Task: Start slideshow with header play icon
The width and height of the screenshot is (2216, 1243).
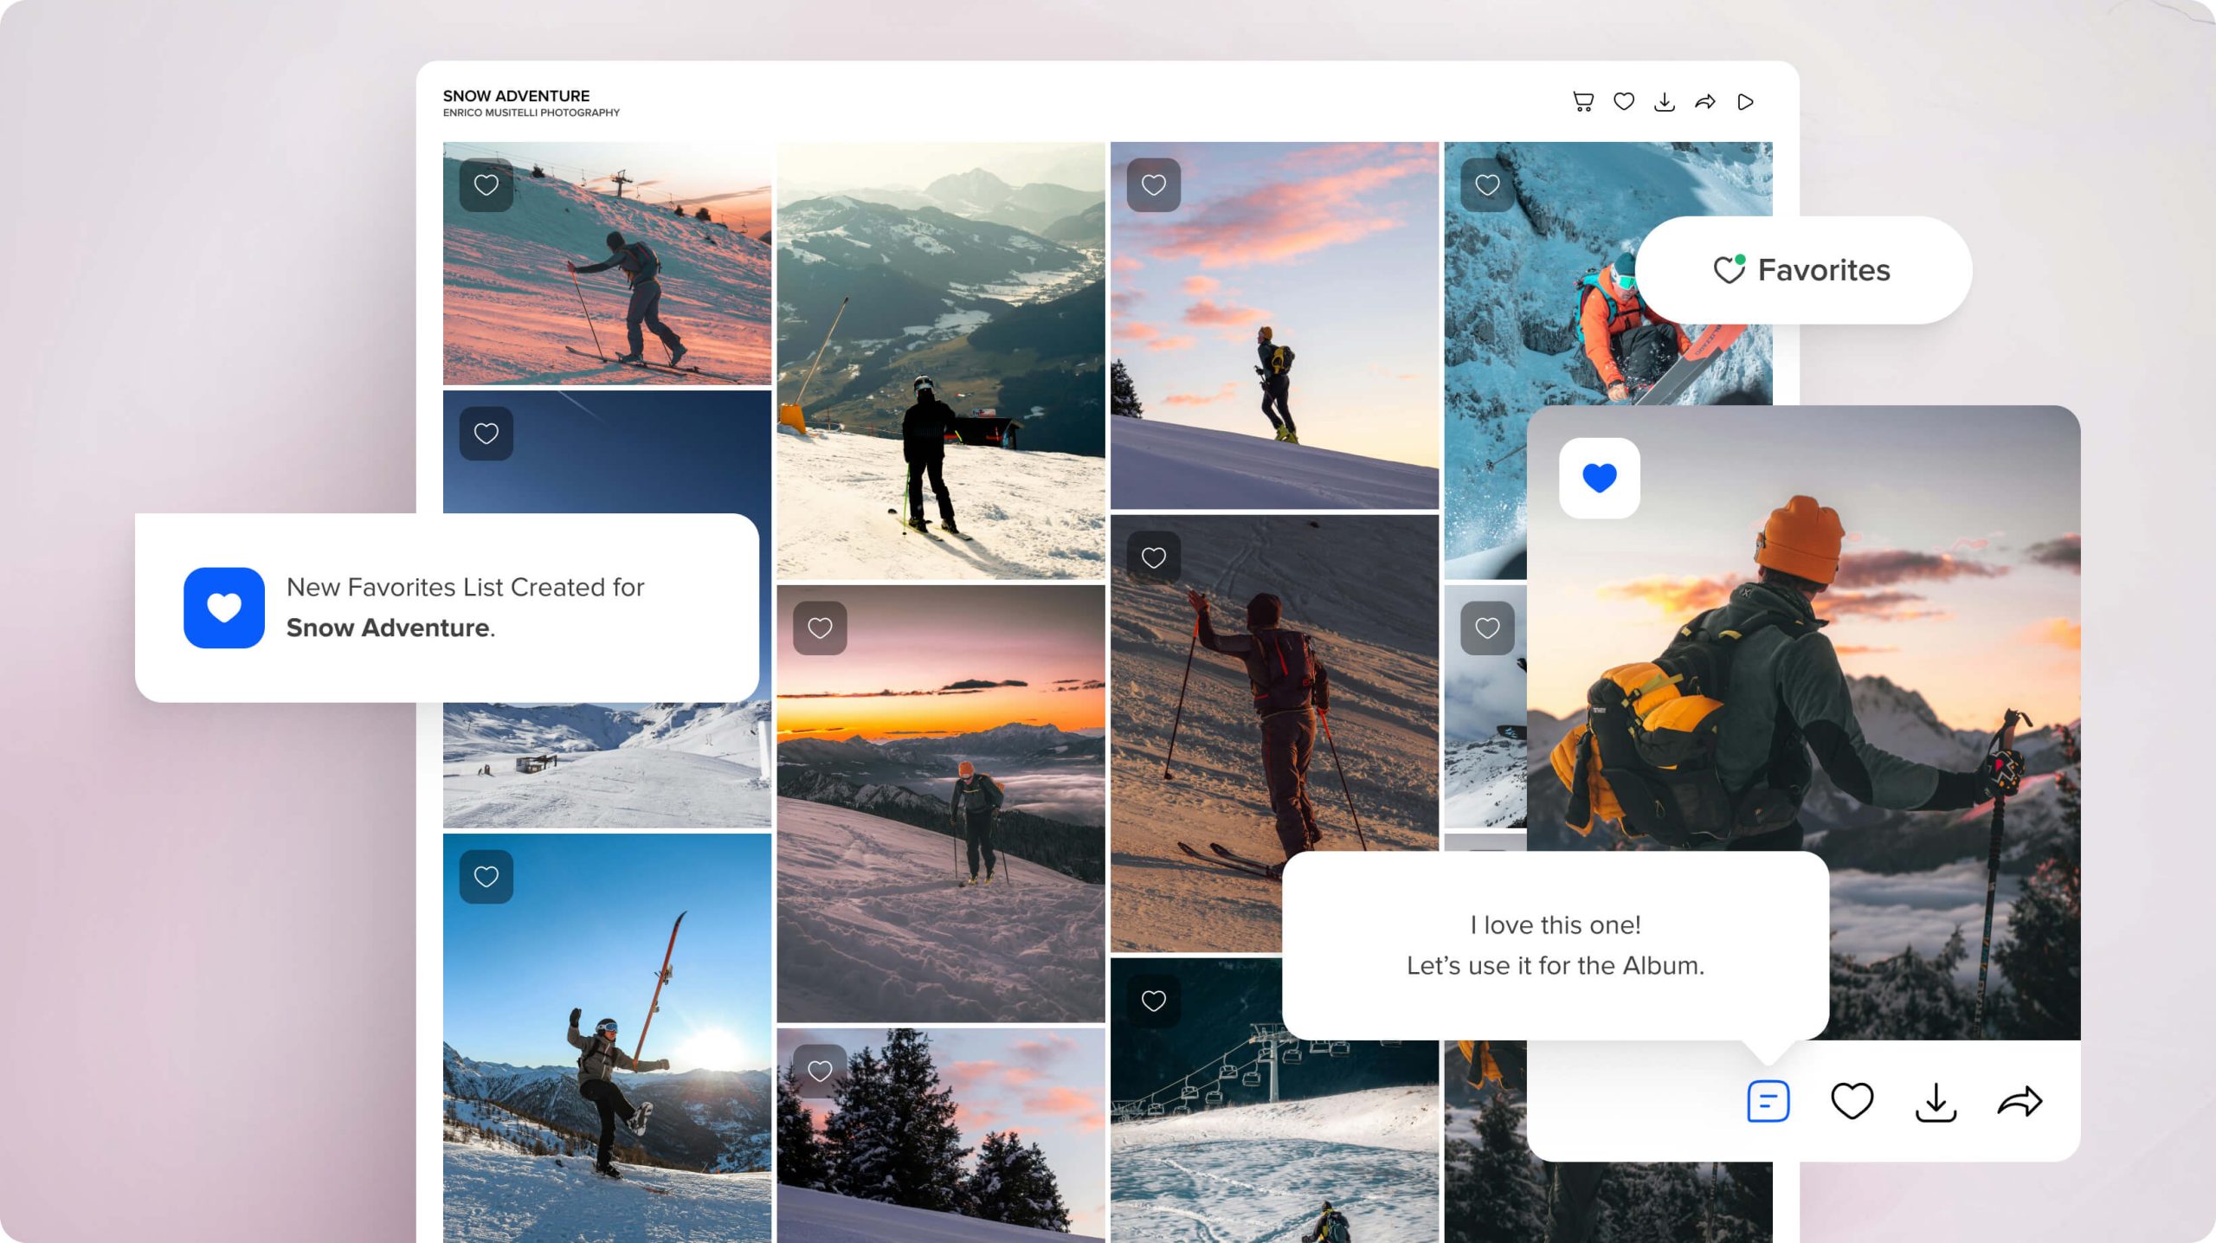Action: point(1745,102)
